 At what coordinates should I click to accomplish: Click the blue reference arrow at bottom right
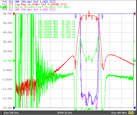tap(135, 108)
